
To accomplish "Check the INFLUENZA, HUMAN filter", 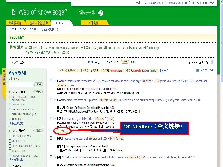I will point(11,109).
